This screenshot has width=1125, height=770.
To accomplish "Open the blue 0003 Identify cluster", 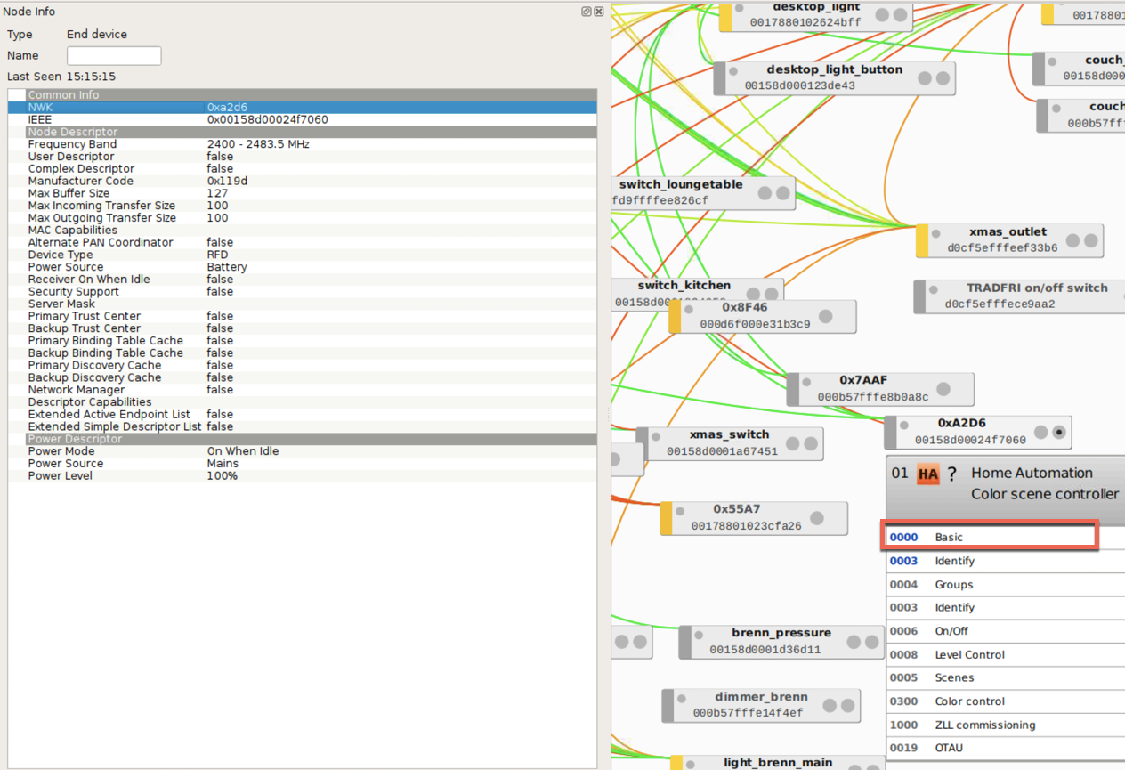I will pyautogui.click(x=1006, y=561).
